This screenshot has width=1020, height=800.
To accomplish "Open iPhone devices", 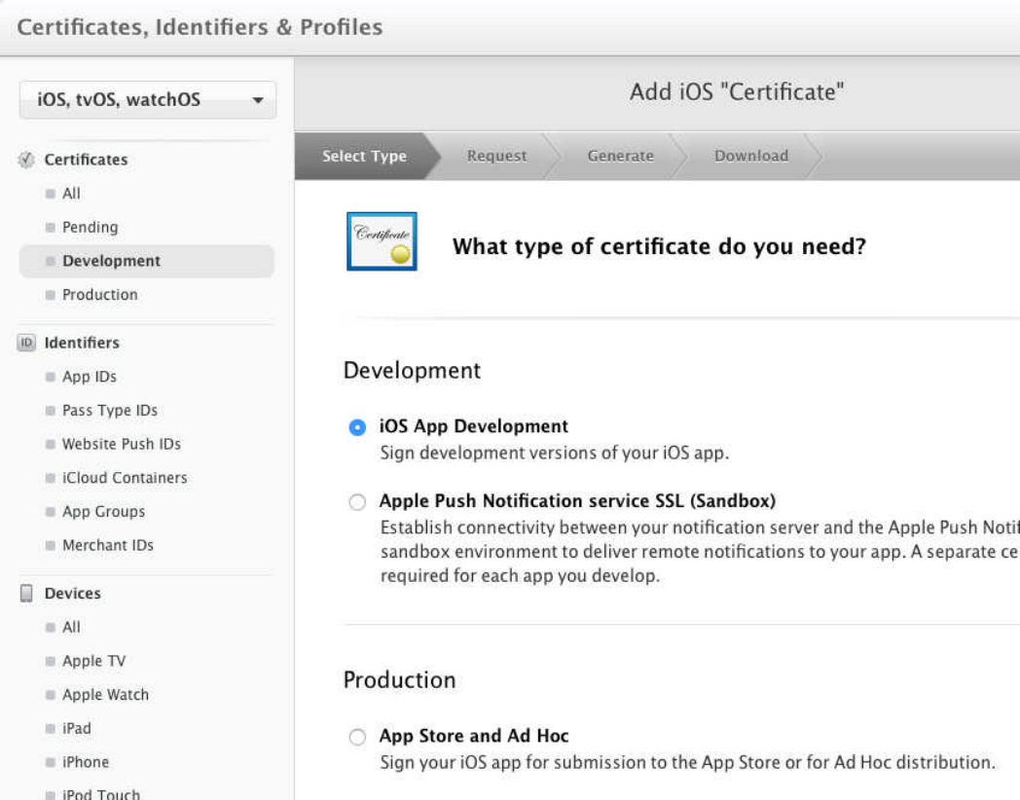I will [x=86, y=762].
